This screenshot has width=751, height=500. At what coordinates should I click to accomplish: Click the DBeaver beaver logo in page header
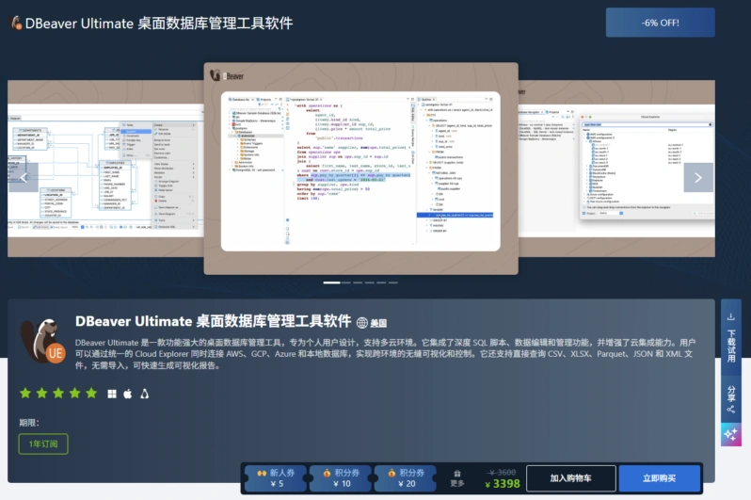pyautogui.click(x=16, y=23)
